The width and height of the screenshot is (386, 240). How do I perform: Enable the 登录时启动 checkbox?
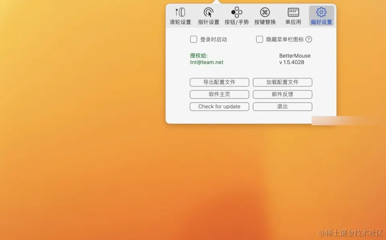point(193,39)
